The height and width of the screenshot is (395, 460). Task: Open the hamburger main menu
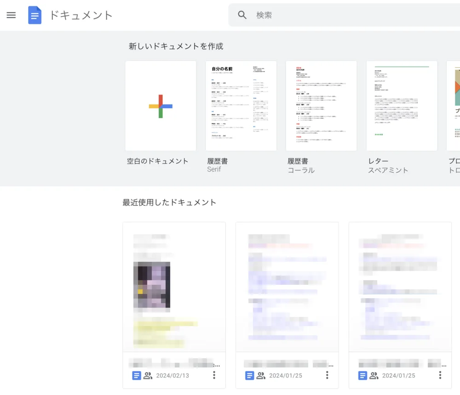pyautogui.click(x=11, y=15)
